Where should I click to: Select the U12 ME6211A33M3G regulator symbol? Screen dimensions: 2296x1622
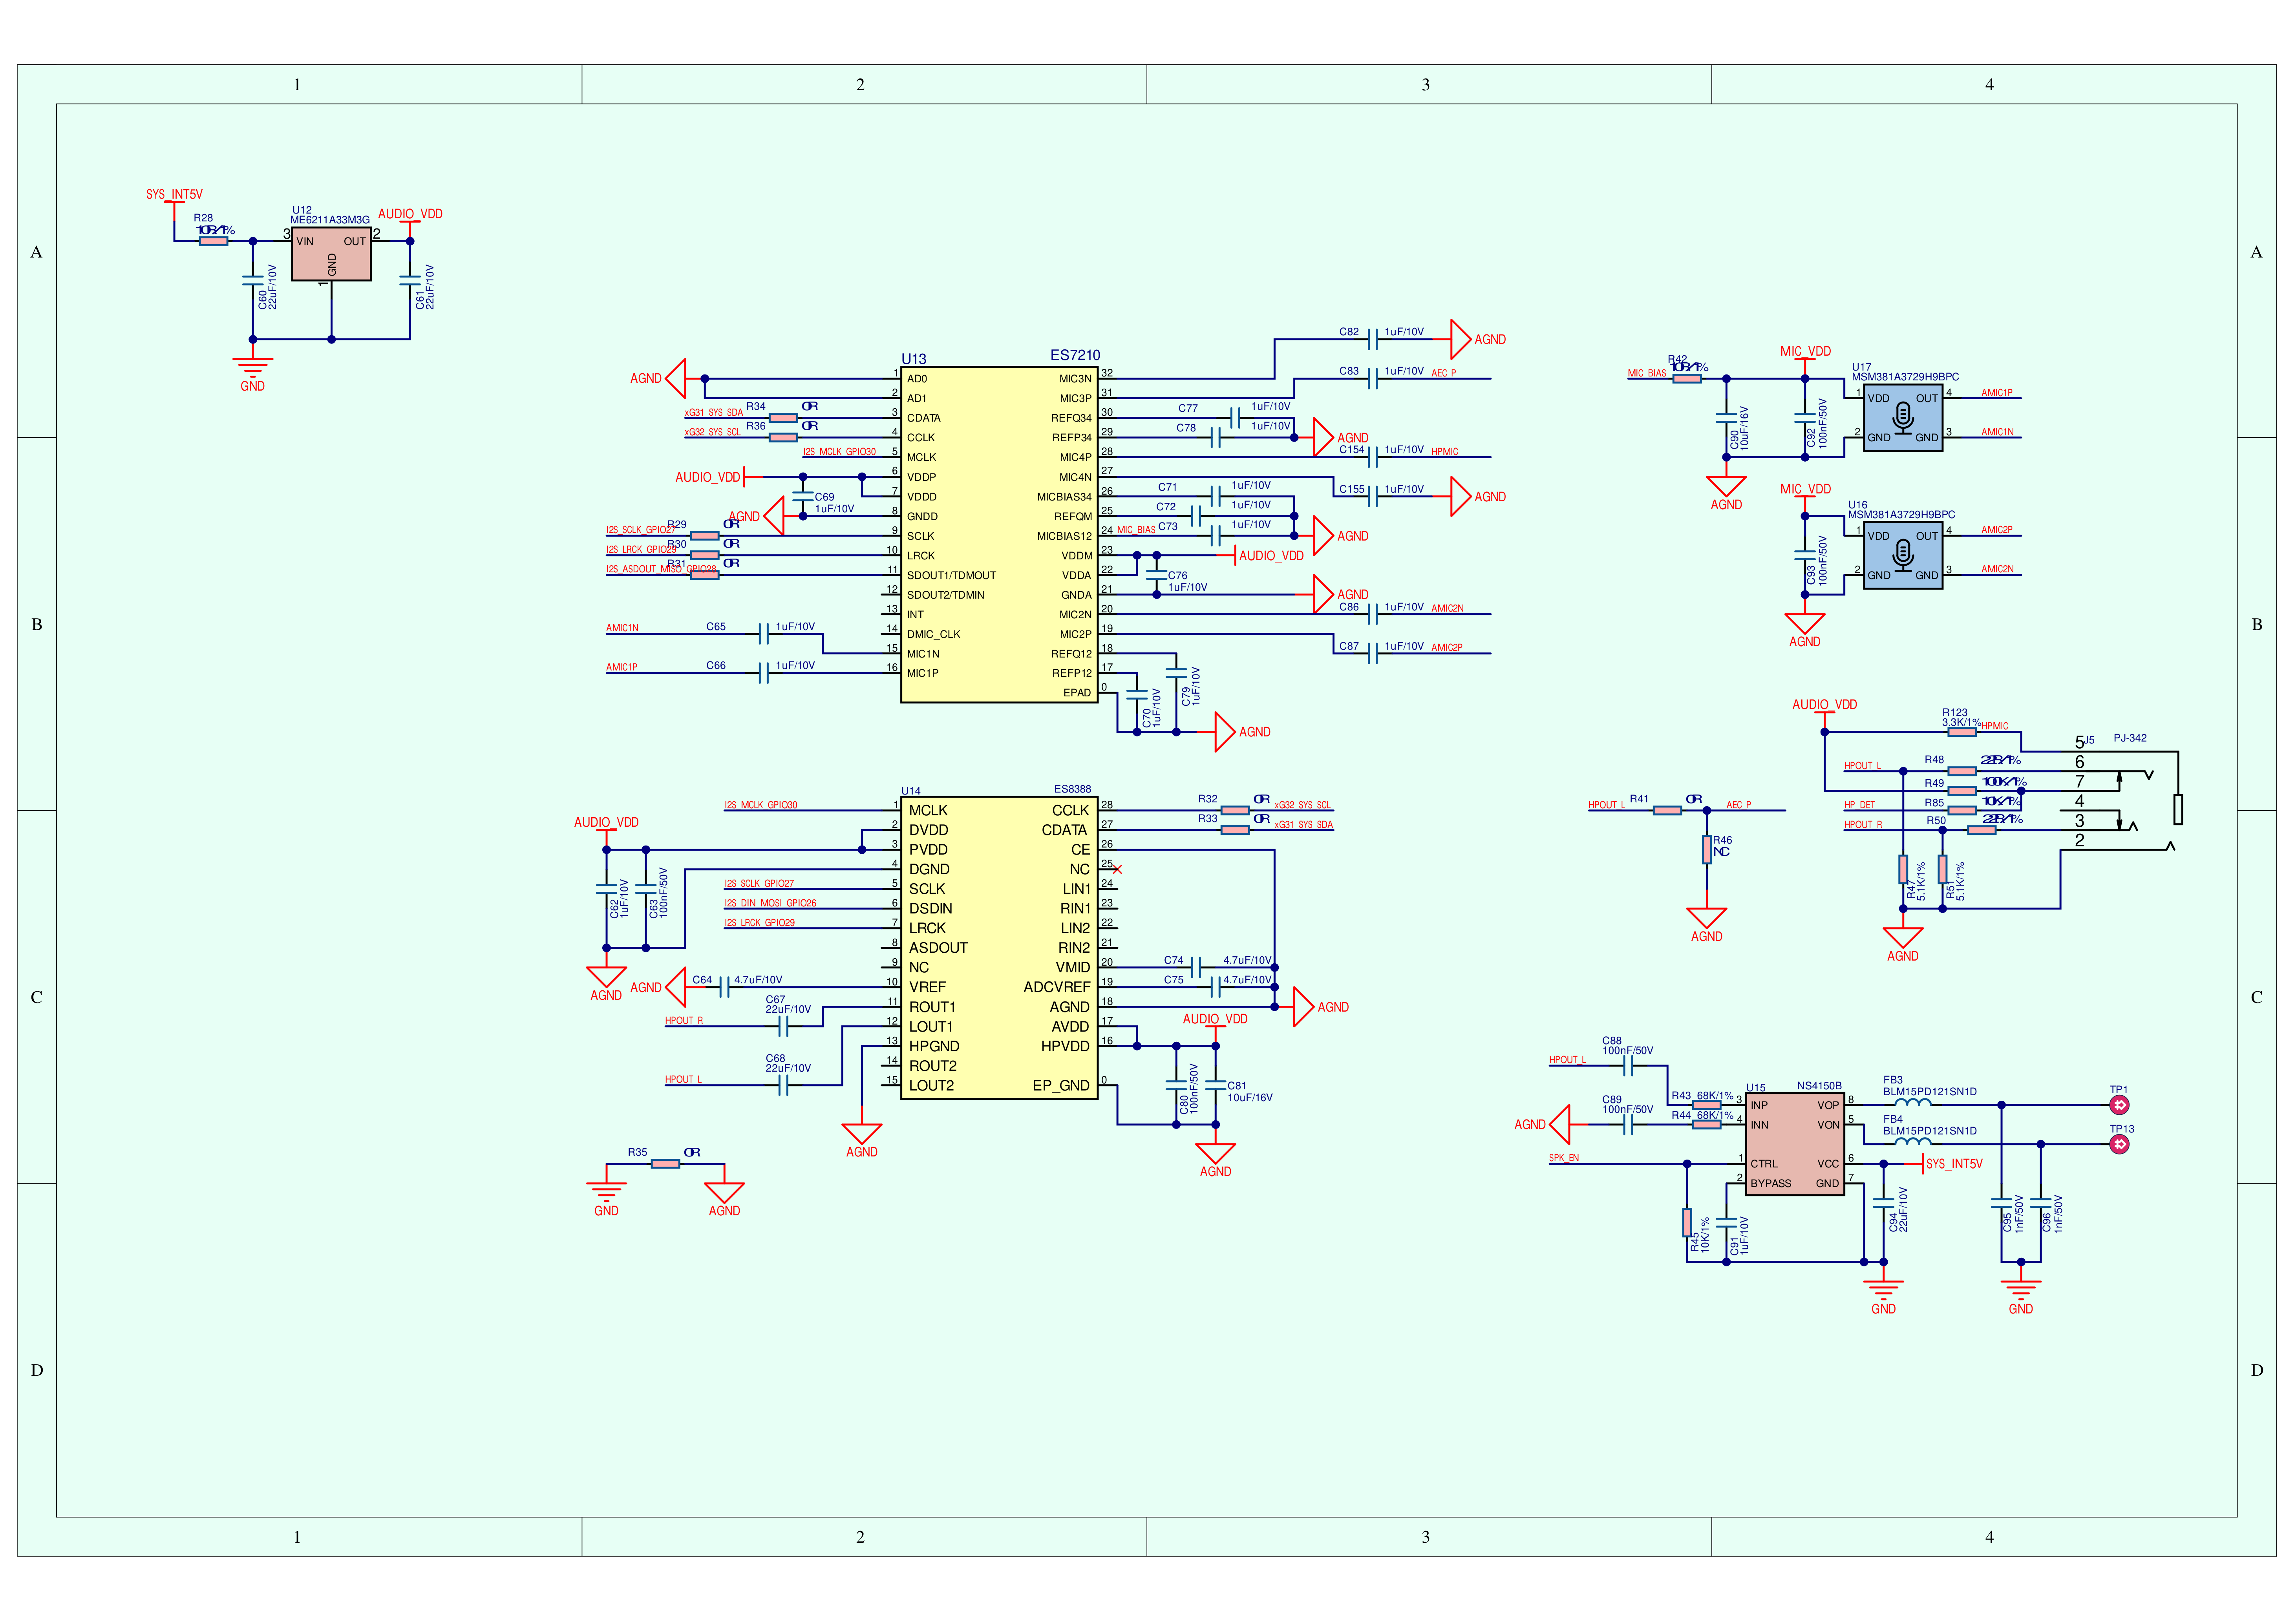(x=331, y=254)
